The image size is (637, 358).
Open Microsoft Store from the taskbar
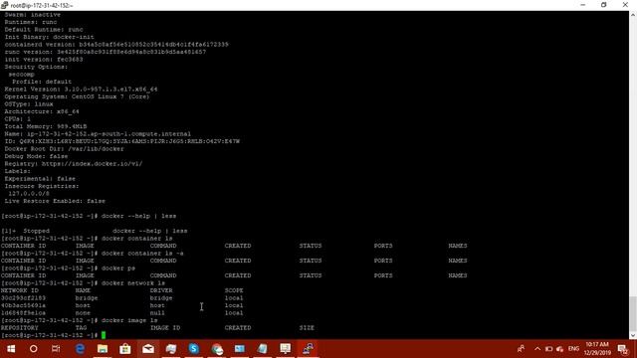tap(125, 349)
